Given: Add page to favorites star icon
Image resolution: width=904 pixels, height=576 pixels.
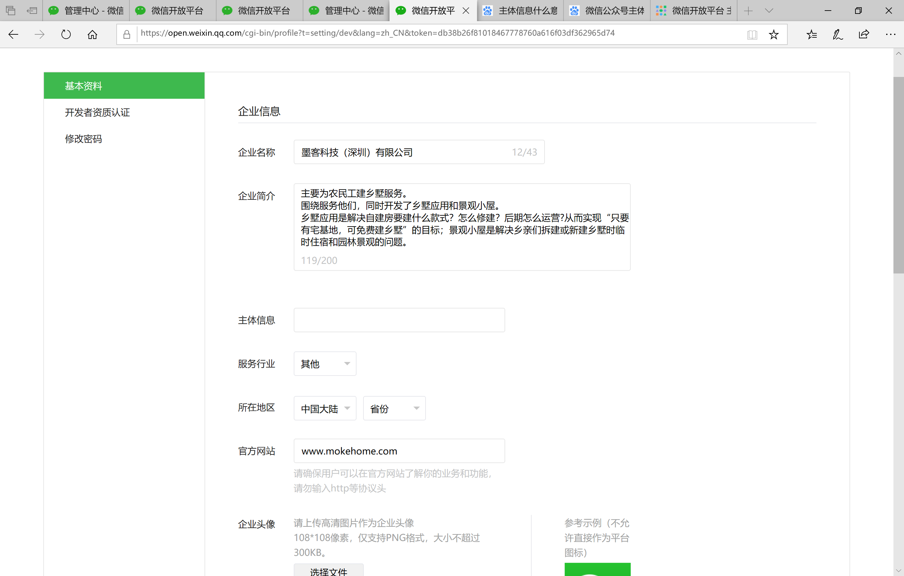Looking at the screenshot, I should (774, 35).
